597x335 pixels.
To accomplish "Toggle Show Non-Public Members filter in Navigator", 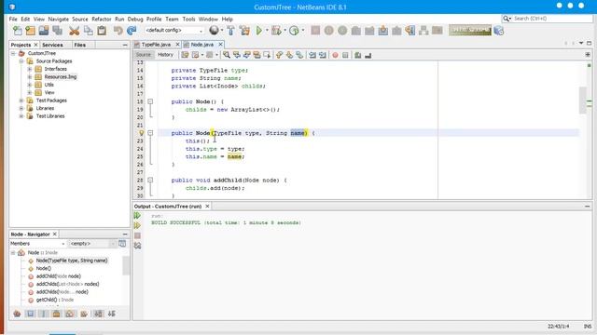I will [x=56, y=314].
